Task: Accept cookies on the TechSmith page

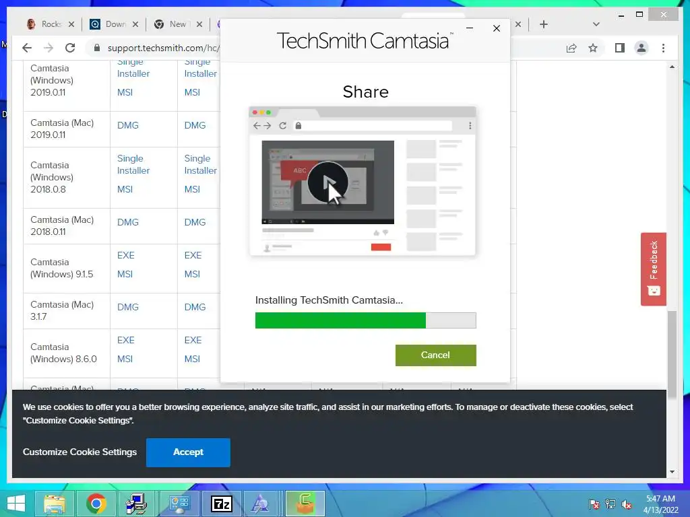Action: tap(188, 452)
